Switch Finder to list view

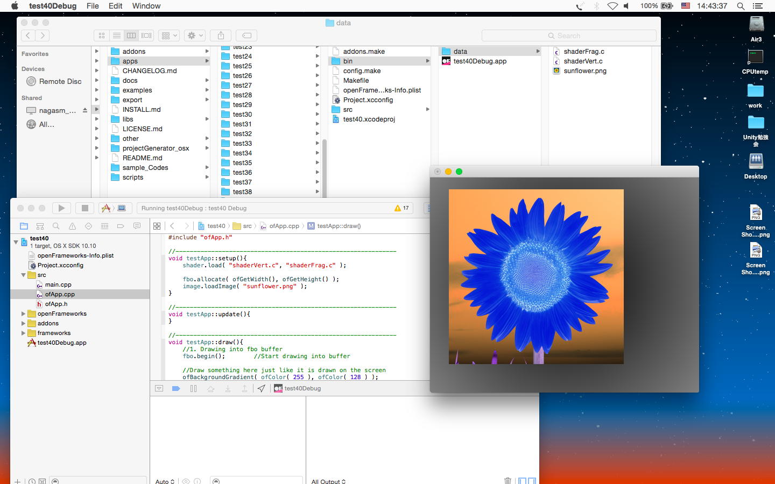pyautogui.click(x=116, y=35)
